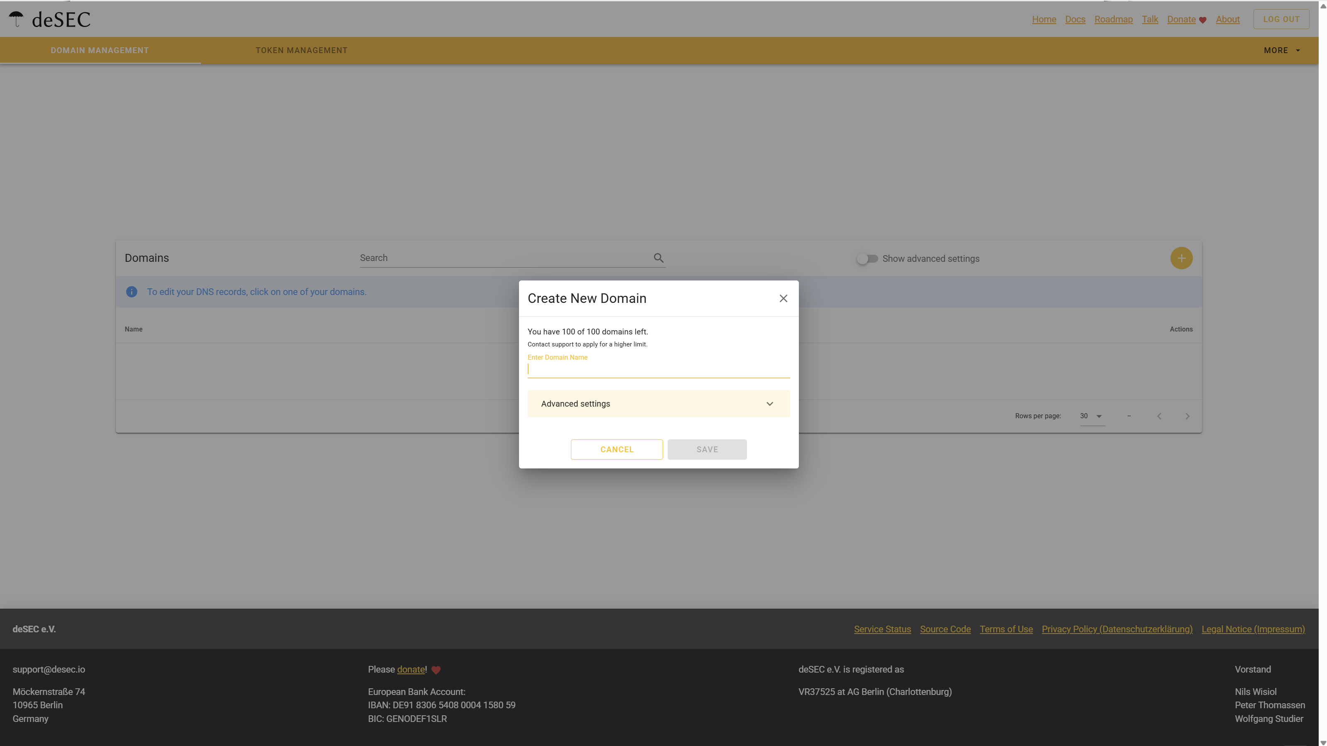Click the info icon next to DNS records hint
Image resolution: width=1327 pixels, height=746 pixels.
[131, 291]
